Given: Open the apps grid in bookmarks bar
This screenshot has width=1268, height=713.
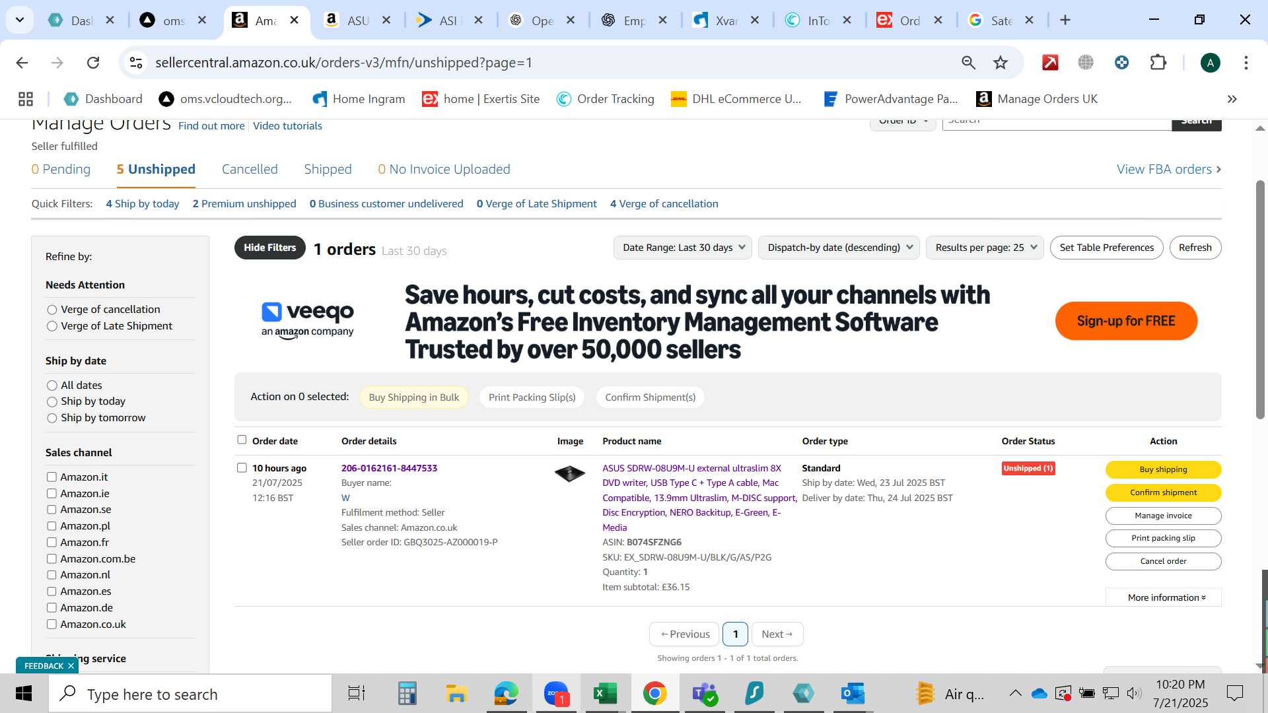Looking at the screenshot, I should 26,99.
